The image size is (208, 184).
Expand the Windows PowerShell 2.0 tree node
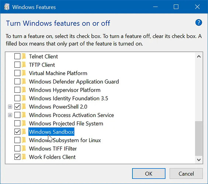(10, 107)
